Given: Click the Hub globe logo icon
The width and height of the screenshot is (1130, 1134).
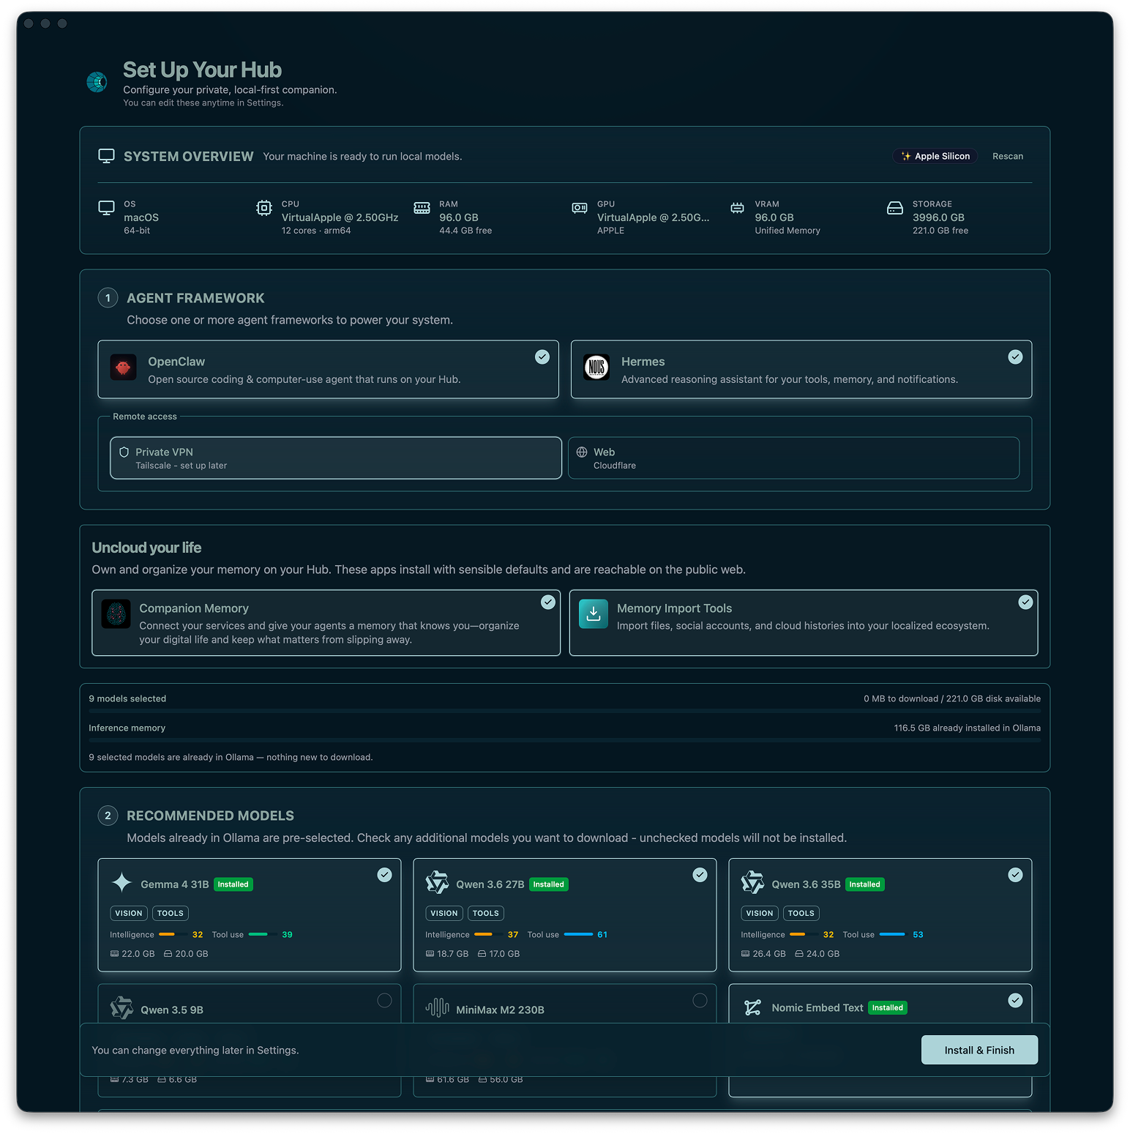Looking at the screenshot, I should point(97,82).
